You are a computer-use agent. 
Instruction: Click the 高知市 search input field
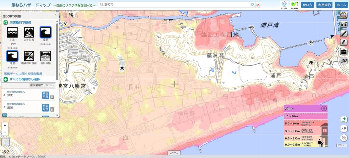(x=174, y=5)
